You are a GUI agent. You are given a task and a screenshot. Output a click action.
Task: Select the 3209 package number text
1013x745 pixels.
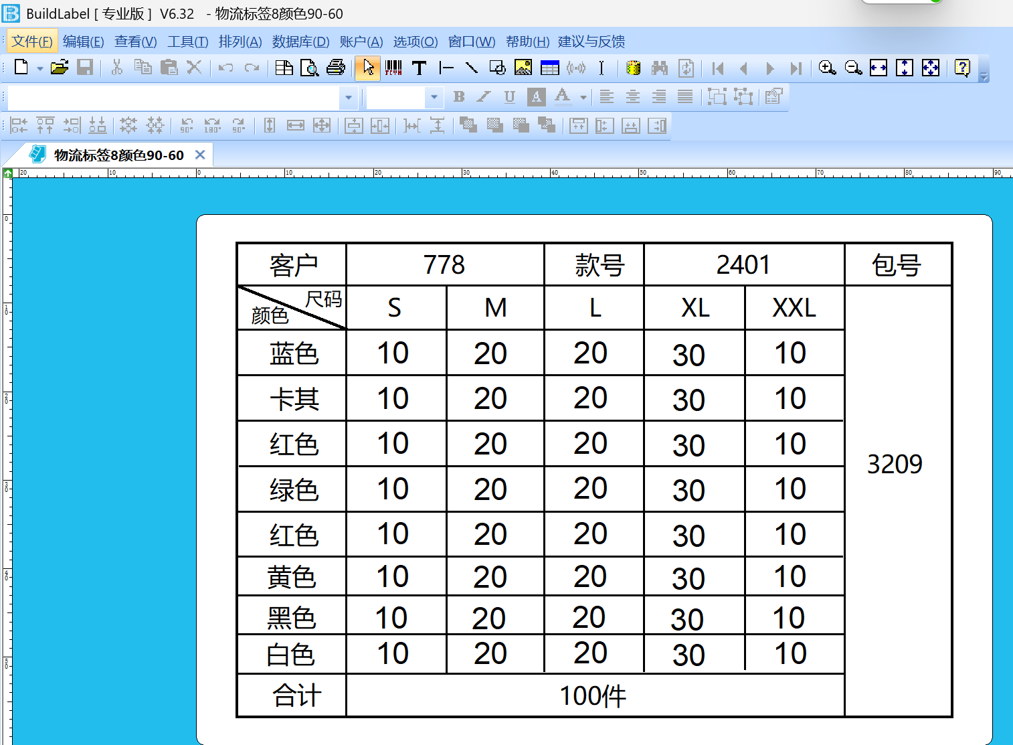coord(895,464)
